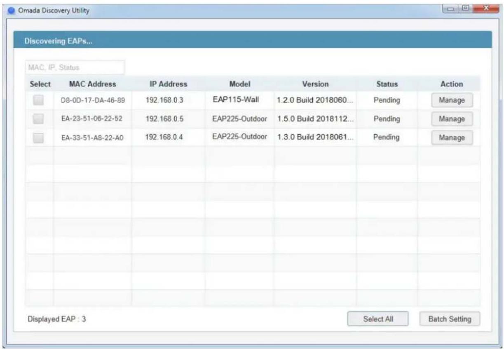Image resolution: width=504 pixels, height=349 pixels.
Task: Click Pending status of 192.168.0.4 row
Action: [x=387, y=137]
